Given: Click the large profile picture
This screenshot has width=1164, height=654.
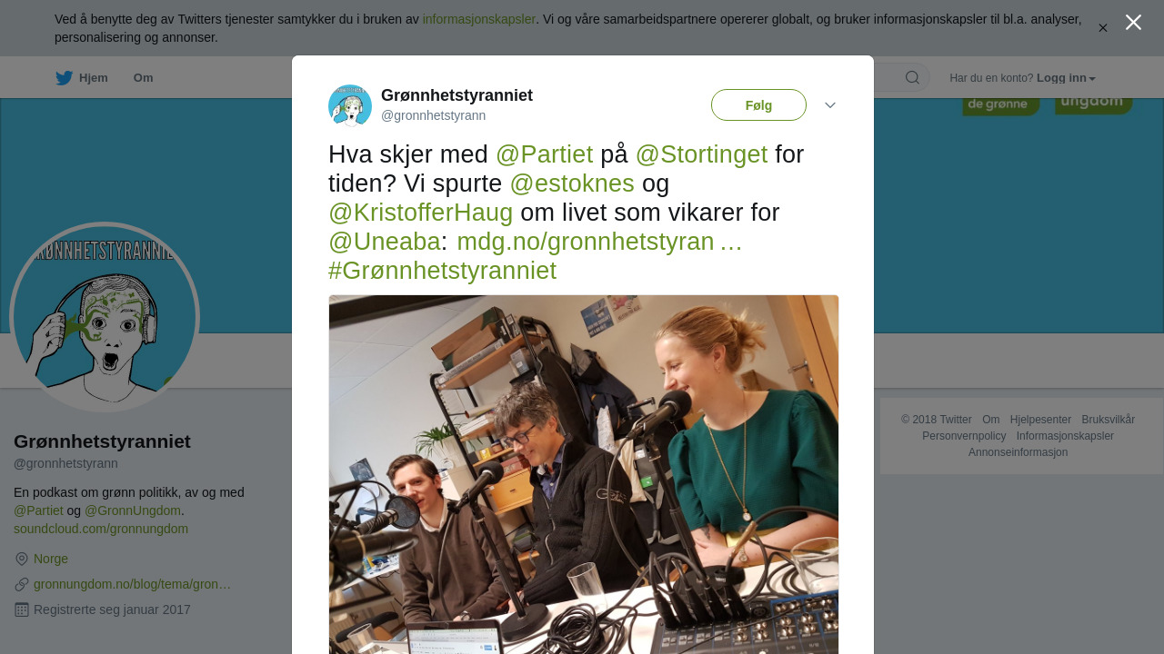Looking at the screenshot, I should 105,317.
